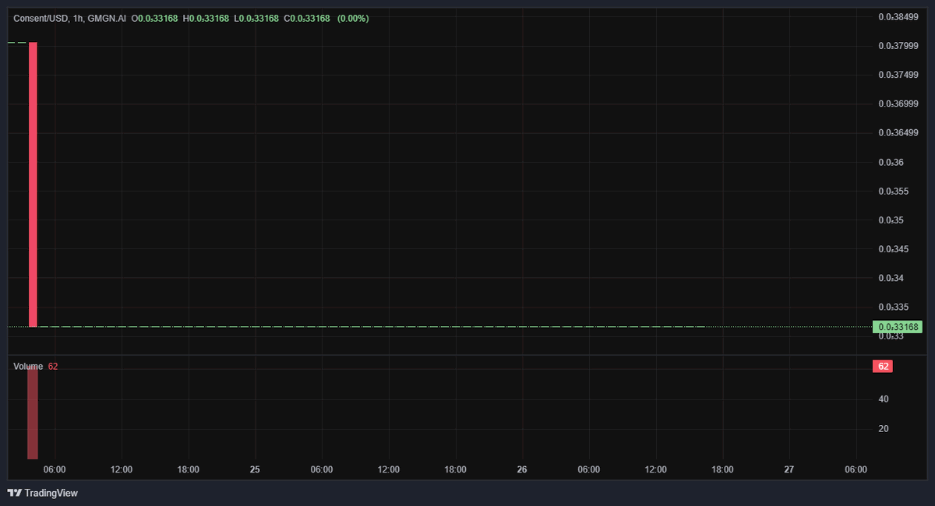The width and height of the screenshot is (935, 506).
Task: Click the 0.0₅36499 price axis label
Action: pos(898,133)
